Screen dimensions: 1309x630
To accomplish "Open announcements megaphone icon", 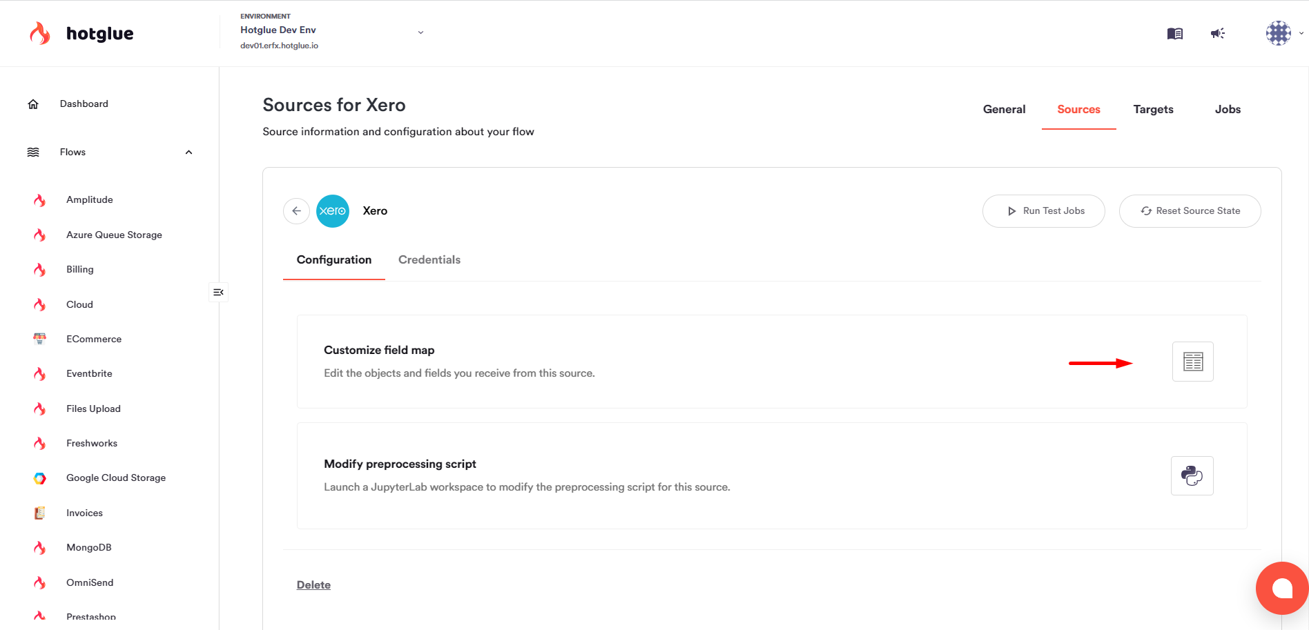I will (x=1218, y=33).
